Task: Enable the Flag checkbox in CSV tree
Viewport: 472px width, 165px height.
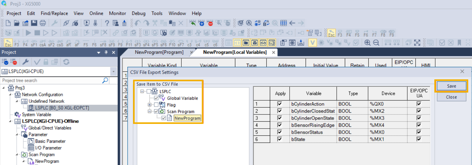Action: pyautogui.click(x=156, y=105)
